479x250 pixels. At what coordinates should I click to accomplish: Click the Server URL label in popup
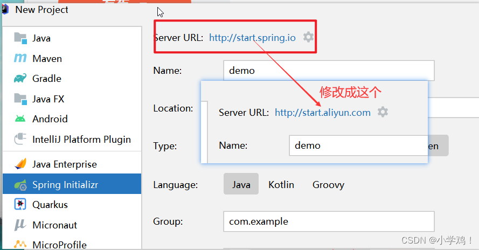(x=244, y=113)
